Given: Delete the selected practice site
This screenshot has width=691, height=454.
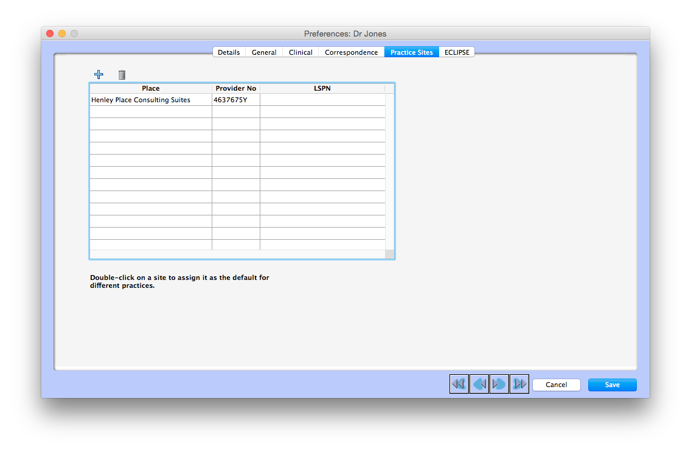Looking at the screenshot, I should [x=122, y=74].
